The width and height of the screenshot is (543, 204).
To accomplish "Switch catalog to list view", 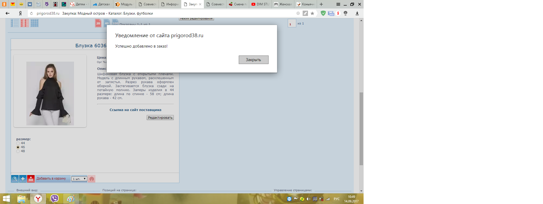I will click(x=15, y=23).
